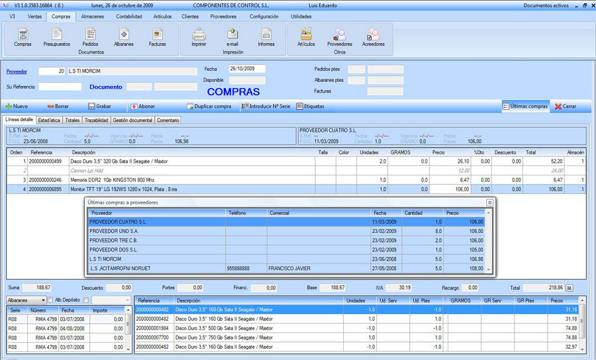Open the Facturas document icon
Screen dimensions: 596x360
pos(158,38)
